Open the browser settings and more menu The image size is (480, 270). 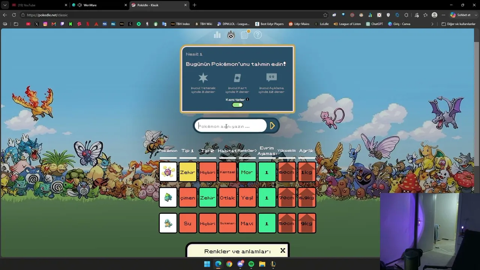point(443,15)
